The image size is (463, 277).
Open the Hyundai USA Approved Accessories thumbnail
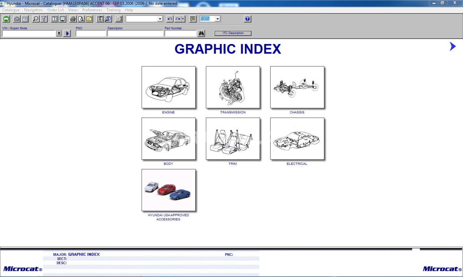[x=169, y=190]
